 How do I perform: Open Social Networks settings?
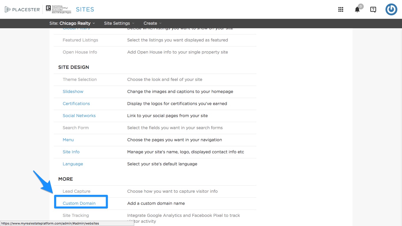coord(79,116)
